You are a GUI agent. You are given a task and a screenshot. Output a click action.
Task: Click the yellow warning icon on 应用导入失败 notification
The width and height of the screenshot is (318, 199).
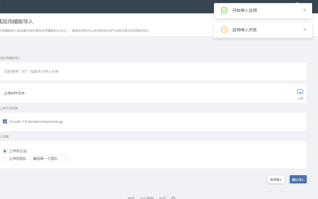tap(224, 30)
